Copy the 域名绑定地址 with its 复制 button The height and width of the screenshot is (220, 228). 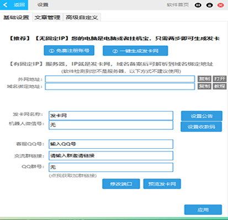pyautogui.click(x=204, y=86)
